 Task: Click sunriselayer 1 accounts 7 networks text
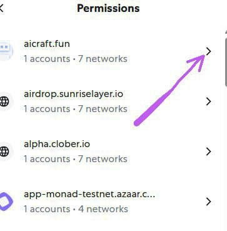76,109
